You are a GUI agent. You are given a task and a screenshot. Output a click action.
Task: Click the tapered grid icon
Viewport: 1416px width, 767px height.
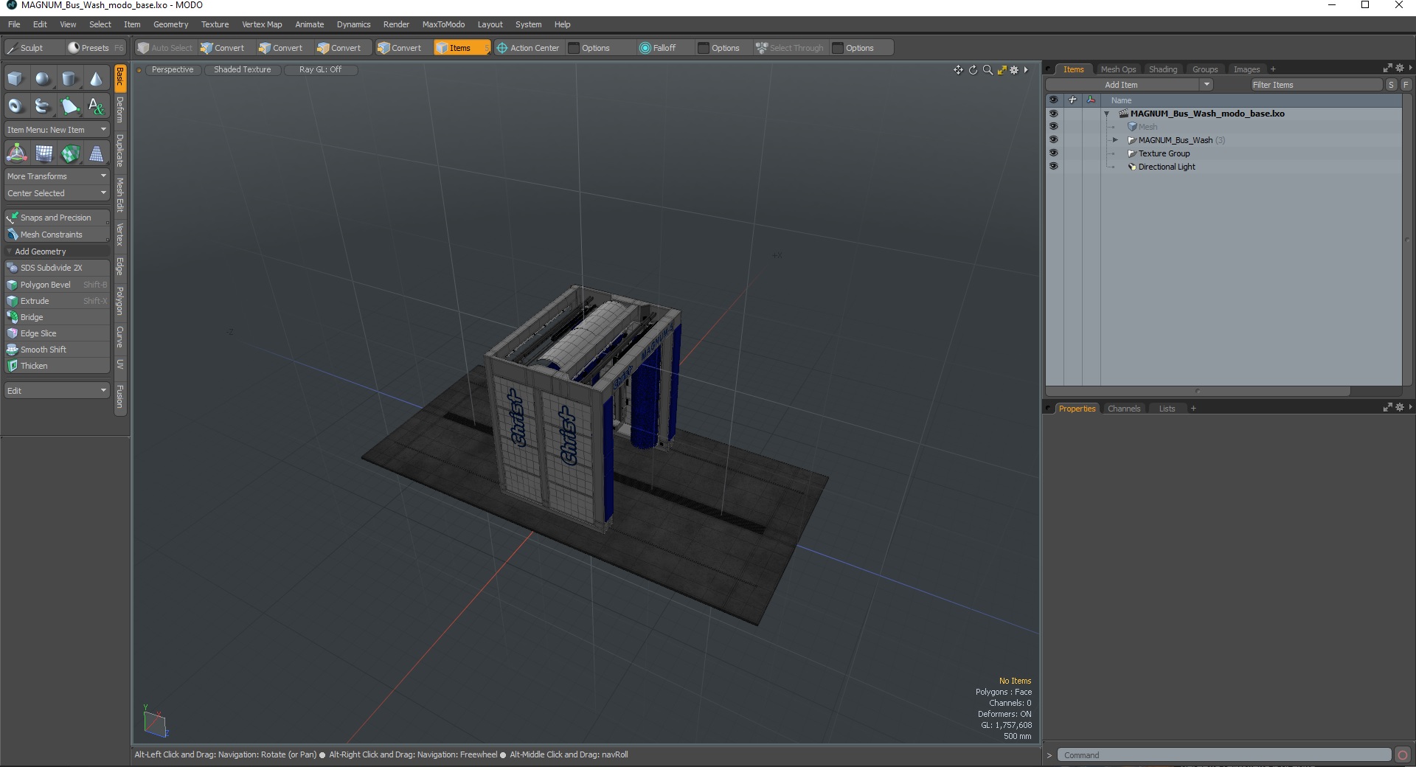(97, 153)
